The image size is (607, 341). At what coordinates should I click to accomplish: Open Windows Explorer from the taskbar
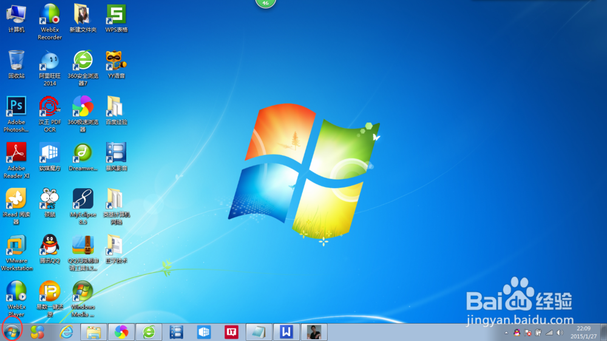tap(93, 332)
